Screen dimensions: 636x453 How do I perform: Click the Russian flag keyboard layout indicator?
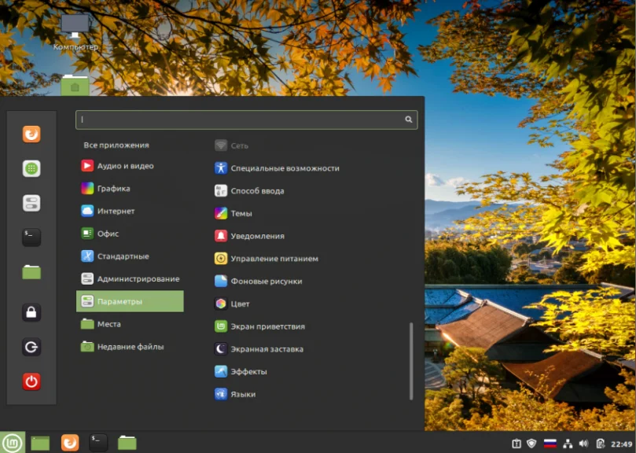[x=550, y=443]
